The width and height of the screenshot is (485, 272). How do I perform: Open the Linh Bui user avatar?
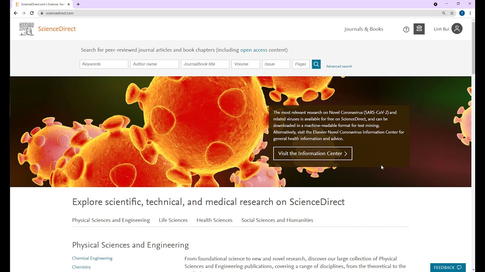point(457,29)
